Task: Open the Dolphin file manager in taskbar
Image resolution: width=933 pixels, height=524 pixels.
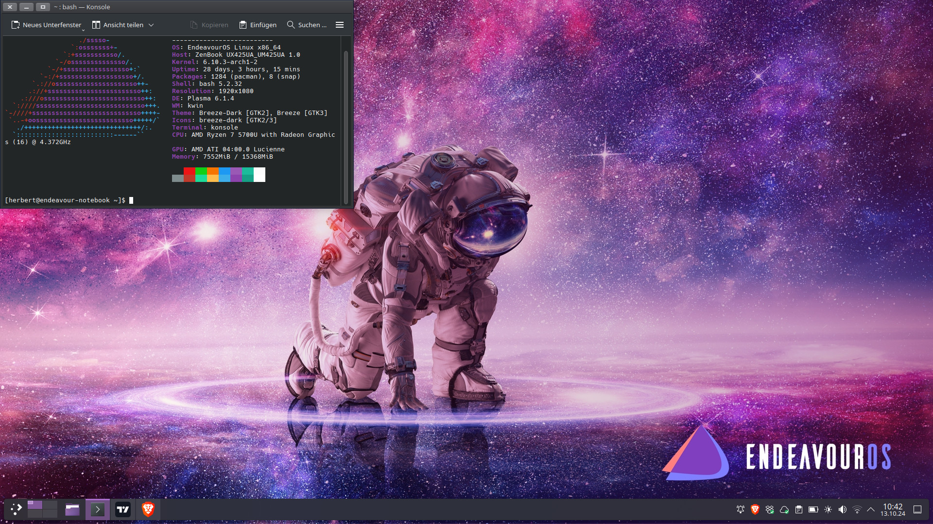Action: click(x=72, y=509)
